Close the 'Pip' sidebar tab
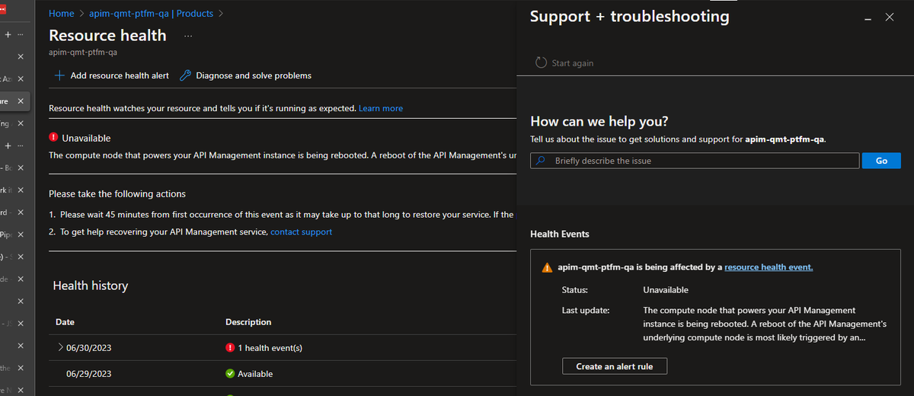Screen dimensions: 914x396 click(x=21, y=234)
